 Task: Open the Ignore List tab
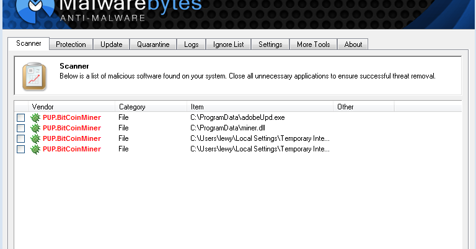click(228, 44)
